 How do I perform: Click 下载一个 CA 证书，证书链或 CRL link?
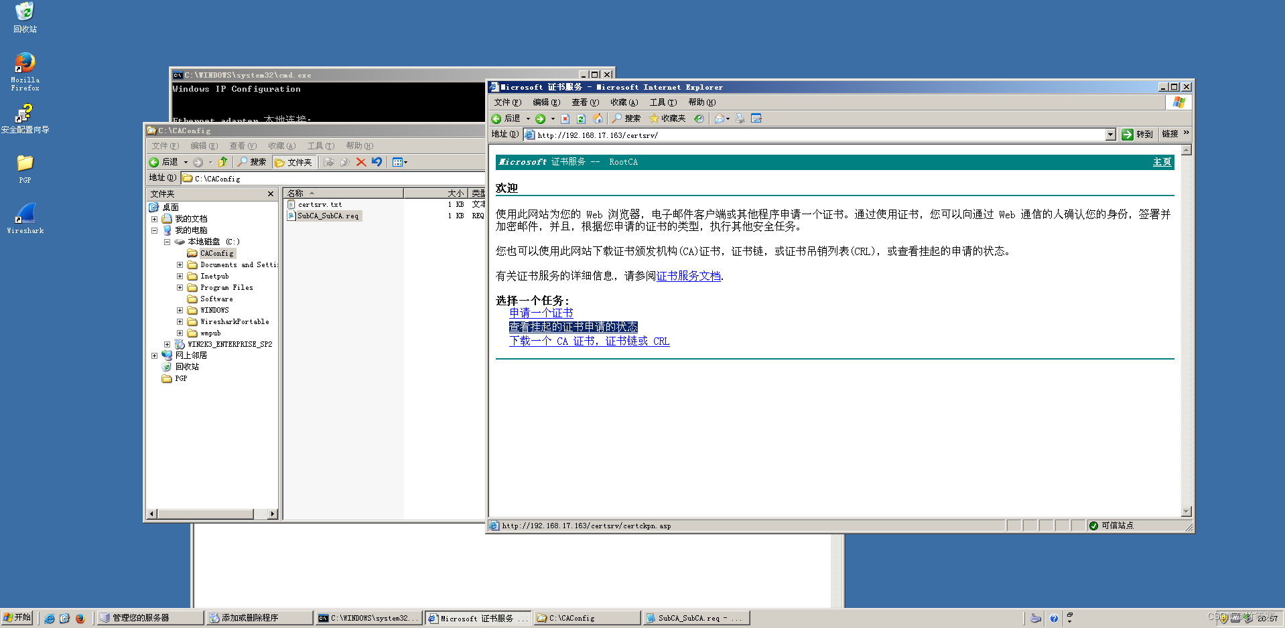click(x=590, y=341)
